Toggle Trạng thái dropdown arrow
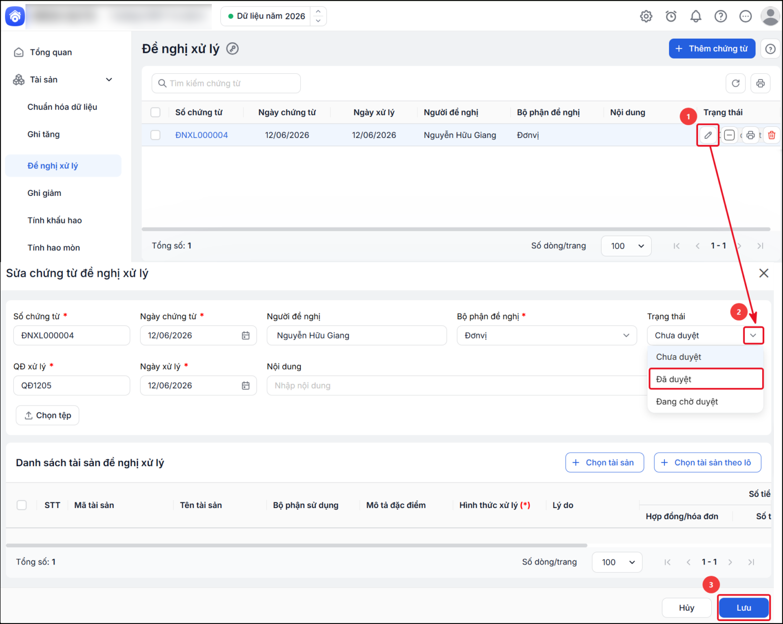This screenshot has height=624, width=783. (x=753, y=335)
